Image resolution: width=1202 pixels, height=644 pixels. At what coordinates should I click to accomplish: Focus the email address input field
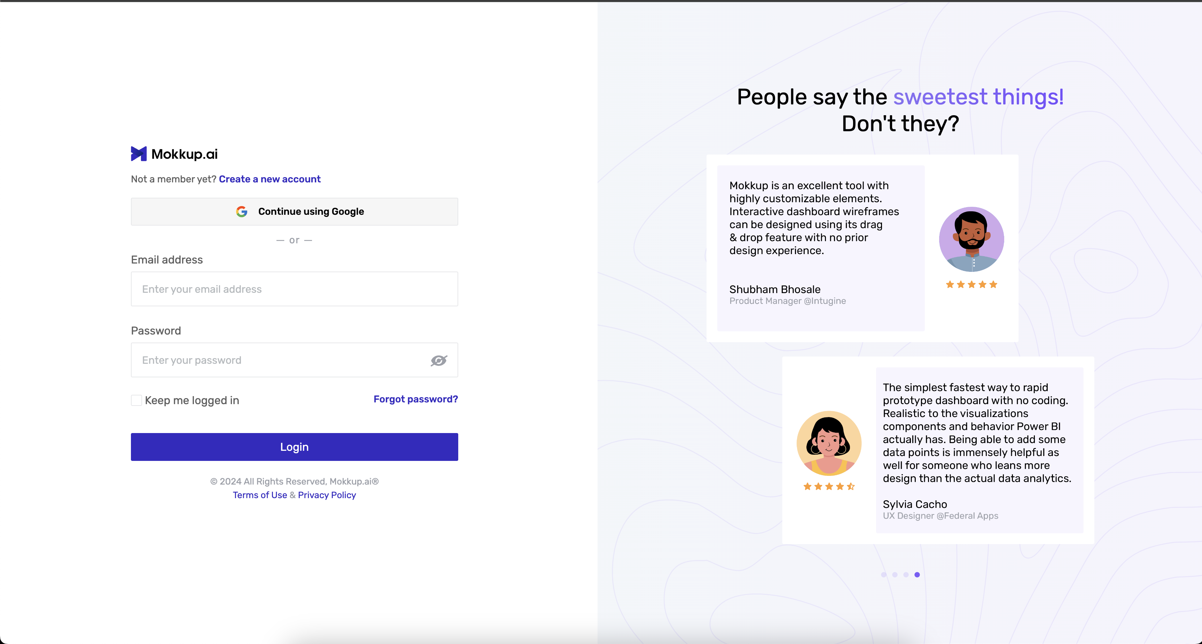point(295,289)
